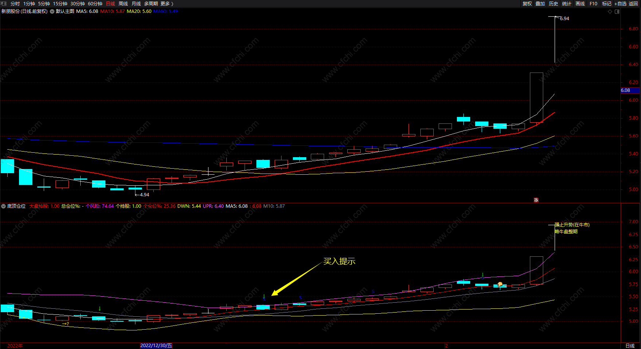Click the 个风险: 74.64 value
This screenshot has width=641, height=349.
point(100,206)
